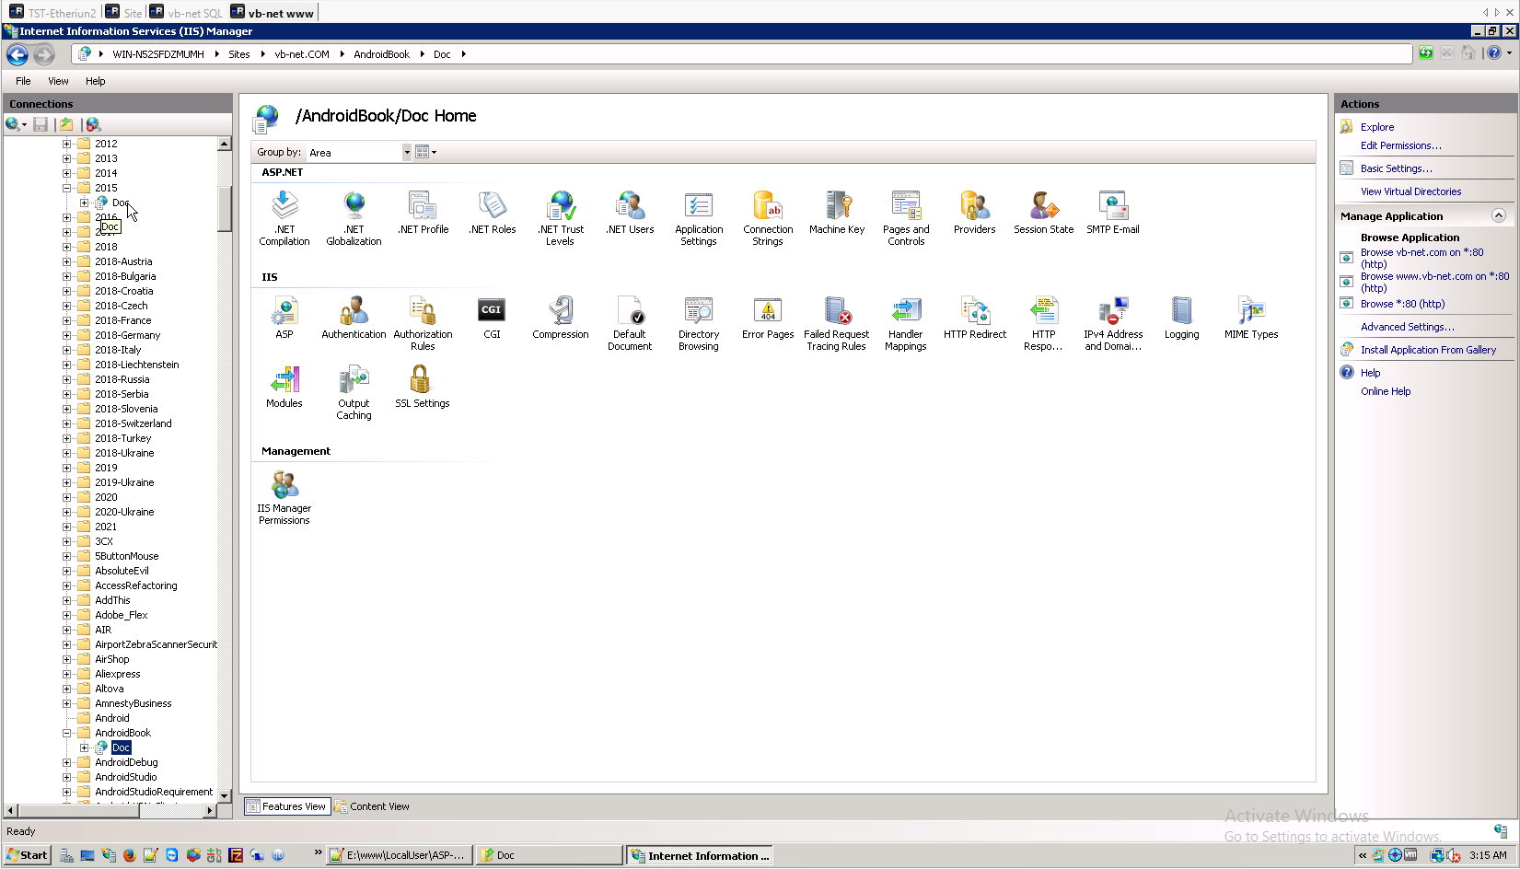Switch to Features View tab

(x=286, y=806)
